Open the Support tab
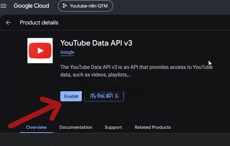230x146 pixels. [114, 127]
